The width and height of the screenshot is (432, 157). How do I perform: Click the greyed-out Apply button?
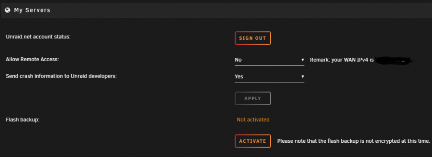pyautogui.click(x=253, y=98)
